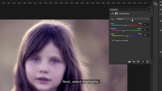This screenshot has width=162, height=91.
Task: Click the Cyan-Red slider handle
Action: coord(125,26)
